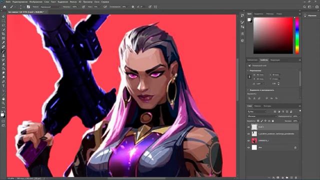Select the Eyedropper tool
Image resolution: width=320 pixels, height=180 pixels.
3,42
